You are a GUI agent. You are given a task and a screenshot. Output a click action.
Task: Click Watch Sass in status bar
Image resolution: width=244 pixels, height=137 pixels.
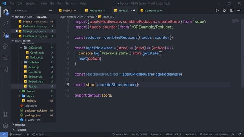coord(120,134)
